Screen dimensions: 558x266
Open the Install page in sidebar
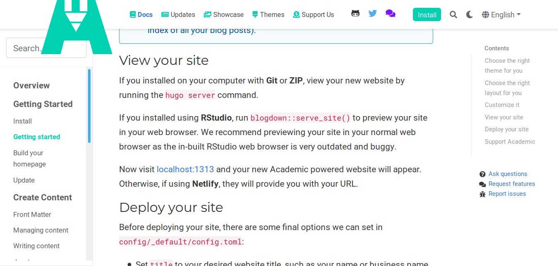click(22, 121)
